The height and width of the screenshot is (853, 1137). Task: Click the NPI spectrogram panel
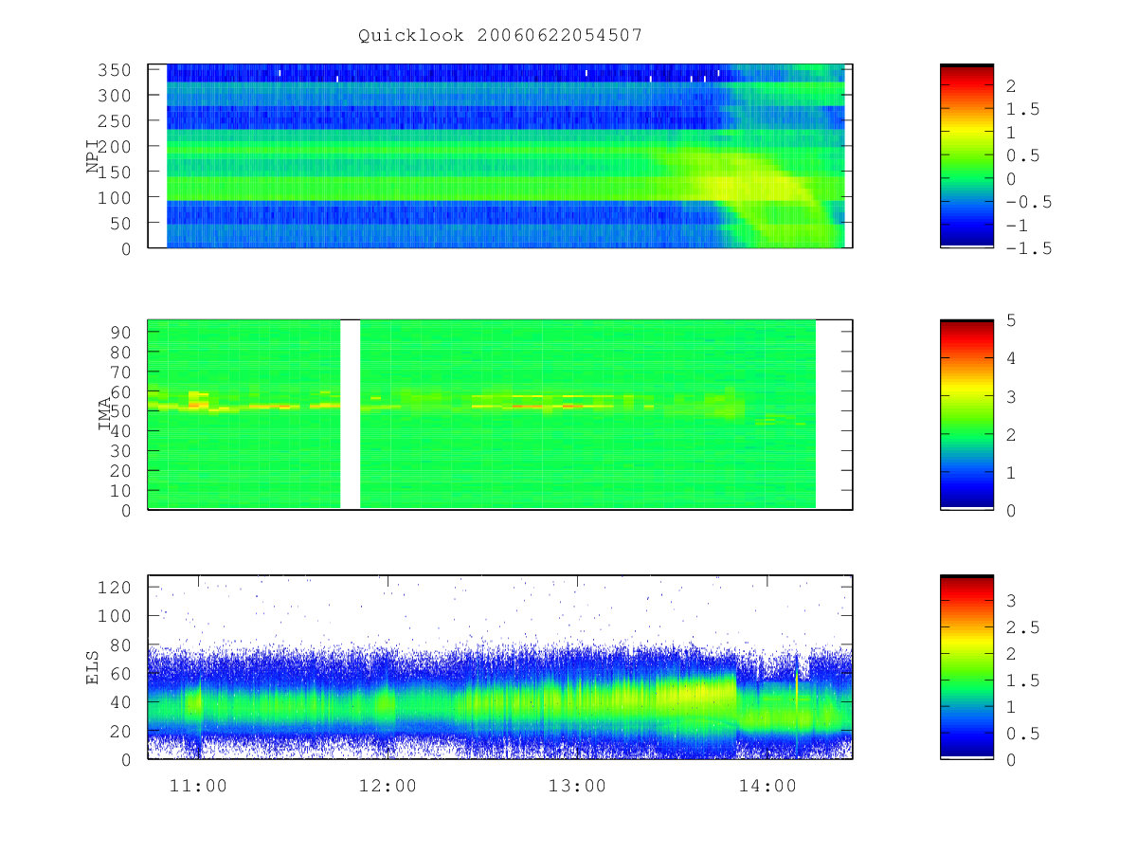[500, 155]
